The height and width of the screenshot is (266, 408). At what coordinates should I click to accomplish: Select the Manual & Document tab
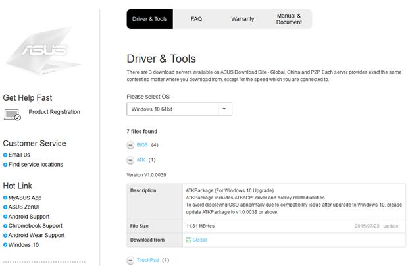point(289,19)
